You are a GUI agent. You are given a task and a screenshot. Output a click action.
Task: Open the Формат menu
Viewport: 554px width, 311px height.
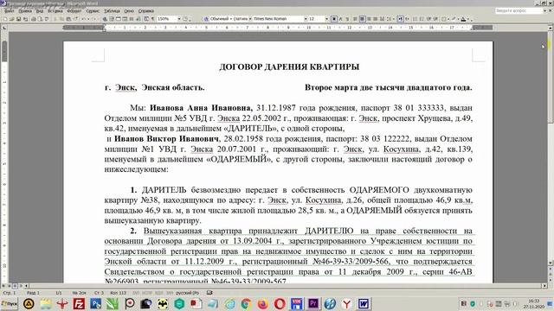74,11
